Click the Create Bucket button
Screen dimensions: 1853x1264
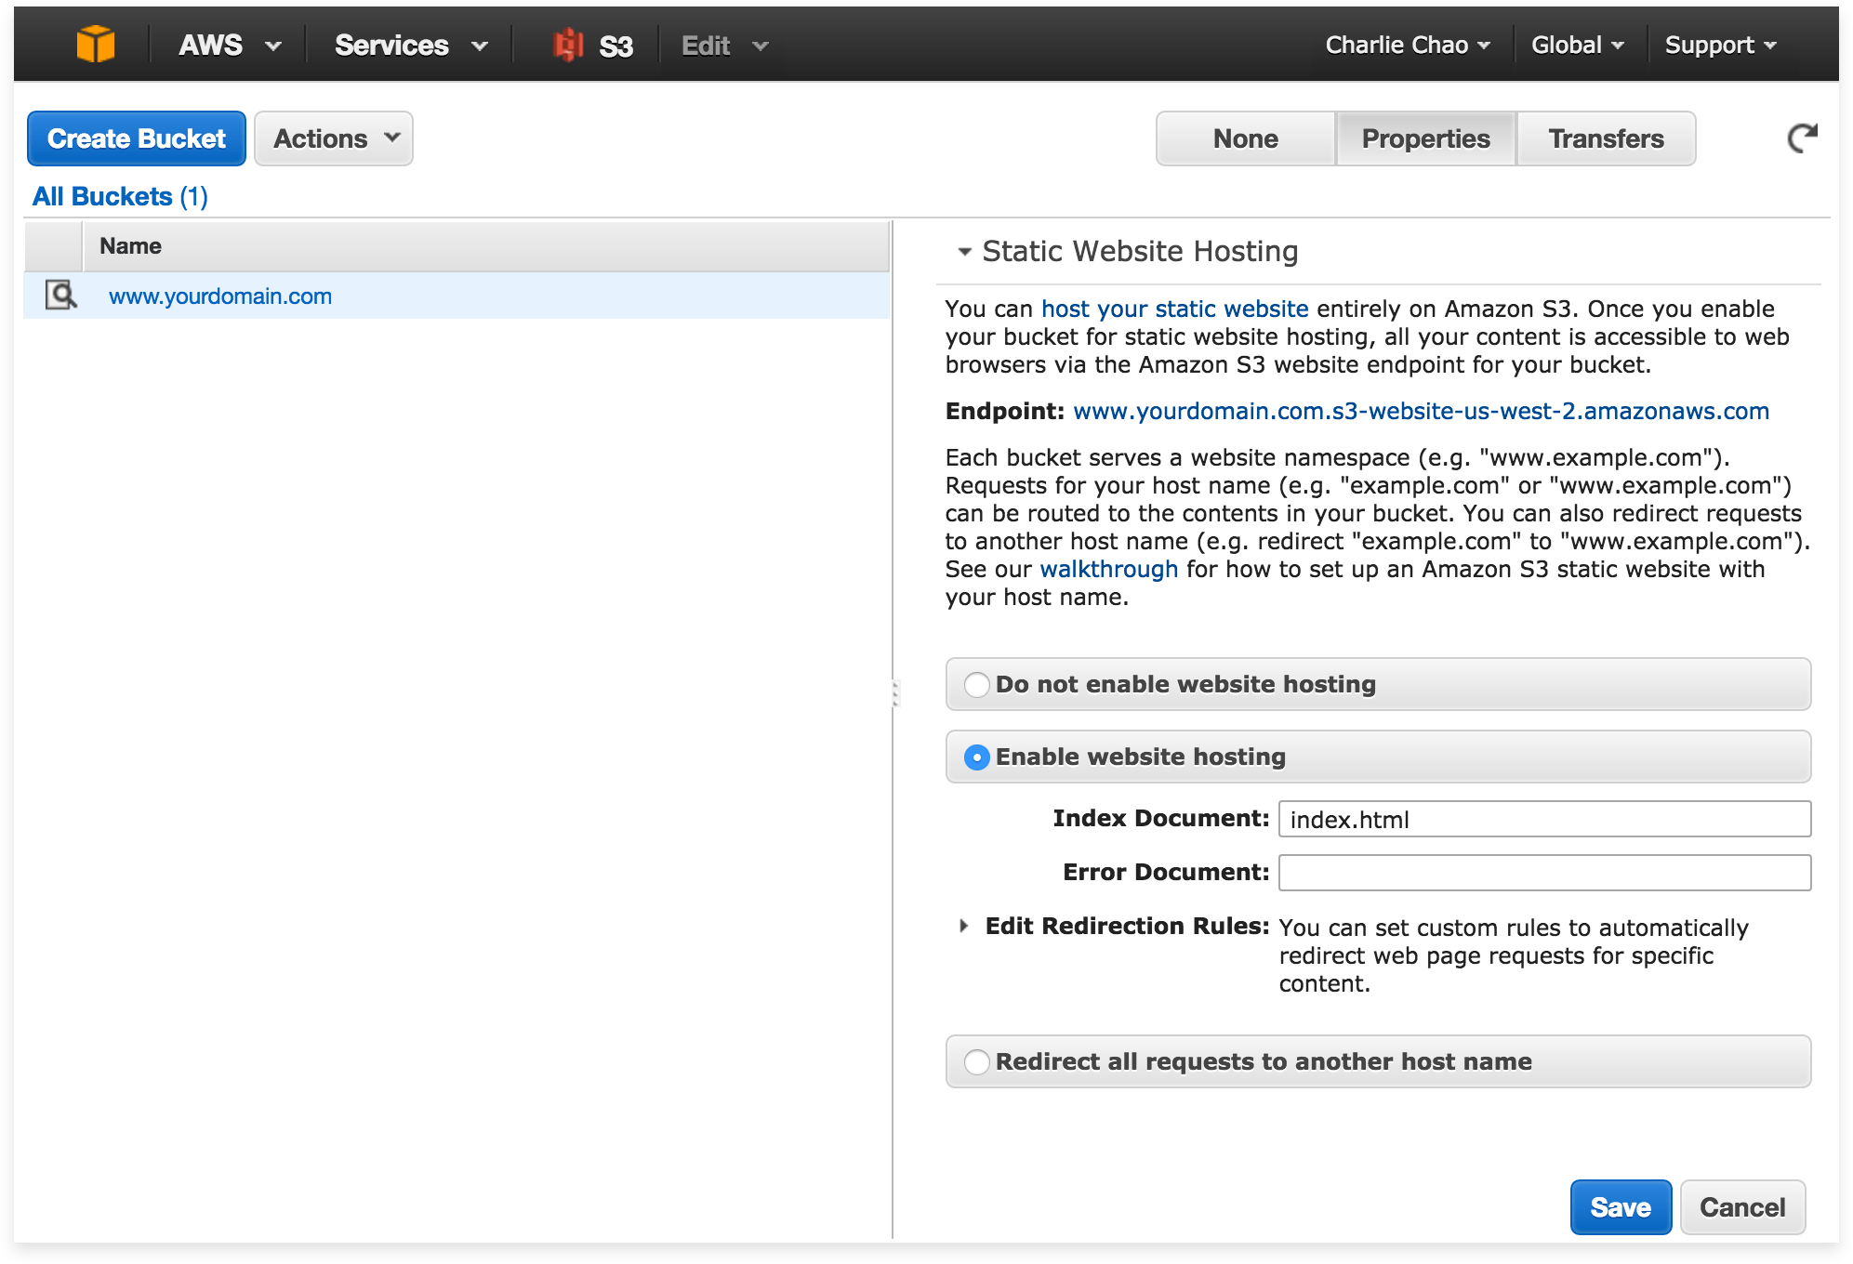pyautogui.click(x=137, y=138)
